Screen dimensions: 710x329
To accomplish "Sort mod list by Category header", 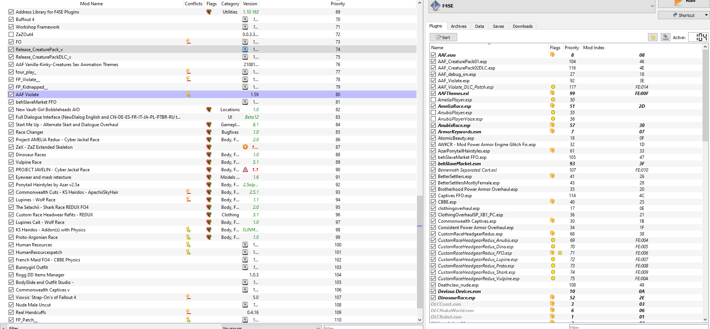I will pos(230,4).
